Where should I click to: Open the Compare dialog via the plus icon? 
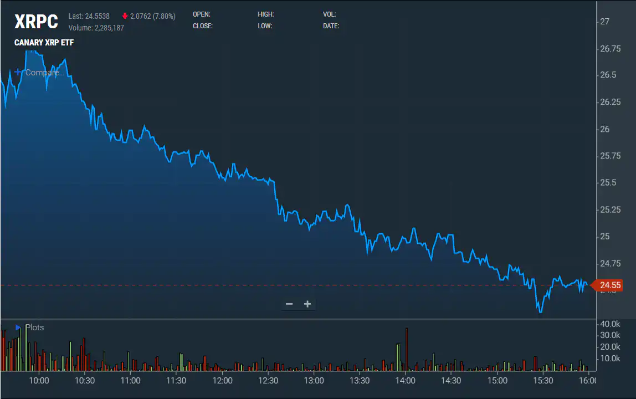tap(17, 72)
